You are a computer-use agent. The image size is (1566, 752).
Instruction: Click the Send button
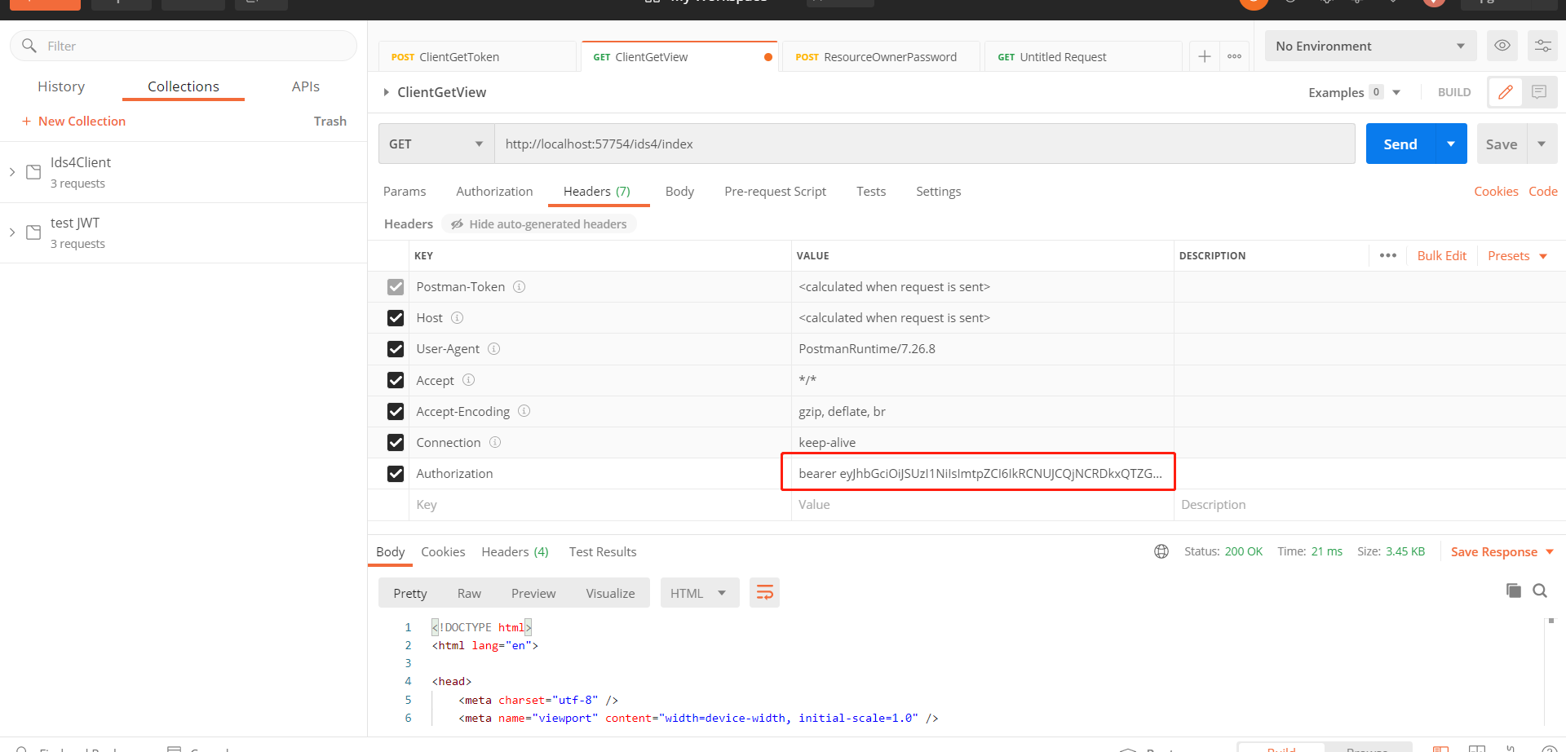tap(1400, 144)
